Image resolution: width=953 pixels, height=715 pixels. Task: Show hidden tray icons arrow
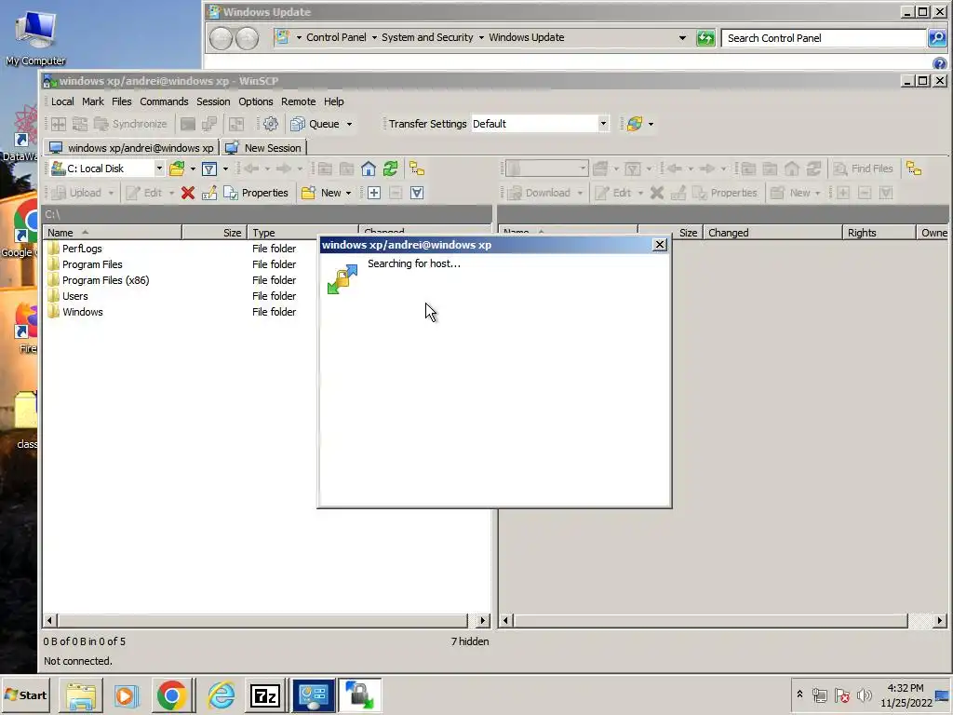(799, 695)
